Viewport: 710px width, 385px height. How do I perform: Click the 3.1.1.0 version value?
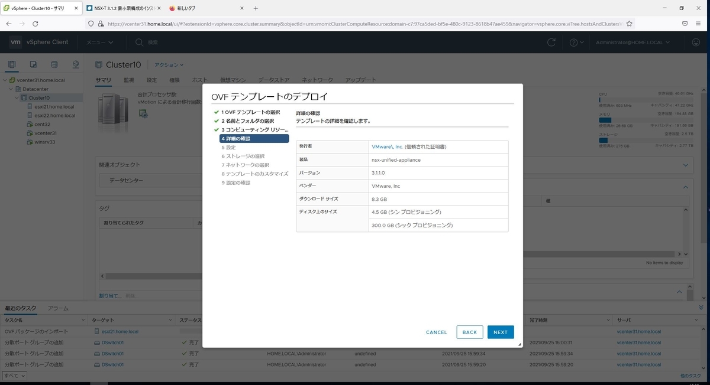pos(378,173)
